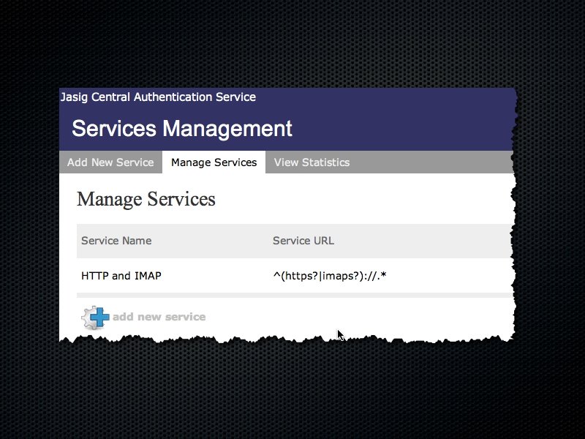Click the Manage Services page heading

tap(146, 199)
